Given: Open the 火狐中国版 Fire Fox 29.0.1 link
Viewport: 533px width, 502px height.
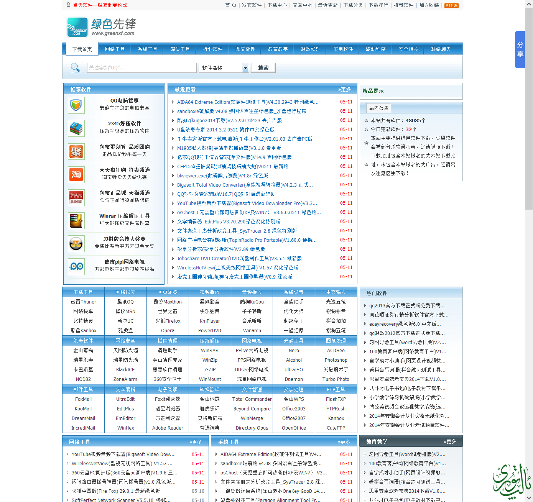Looking at the screenshot, I should [x=116, y=491].
